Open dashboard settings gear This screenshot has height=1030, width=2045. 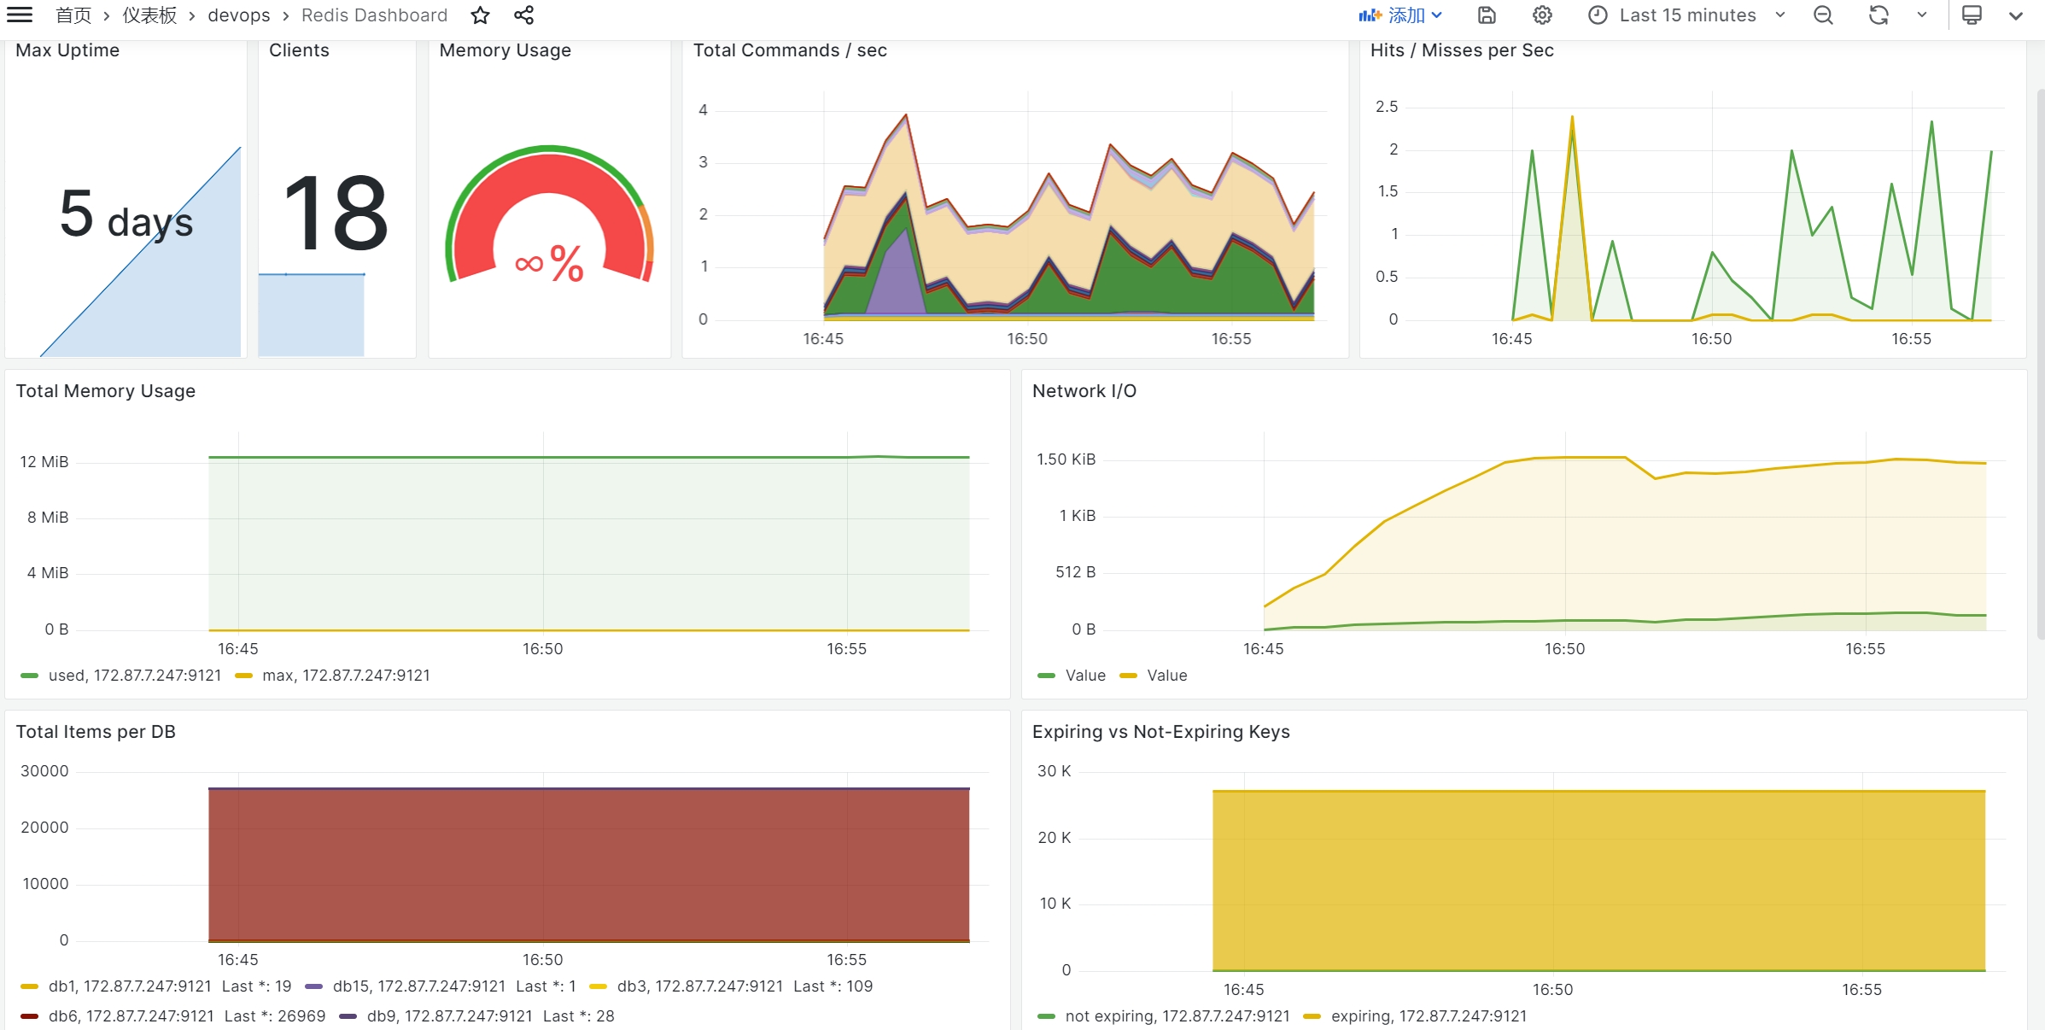1542,15
